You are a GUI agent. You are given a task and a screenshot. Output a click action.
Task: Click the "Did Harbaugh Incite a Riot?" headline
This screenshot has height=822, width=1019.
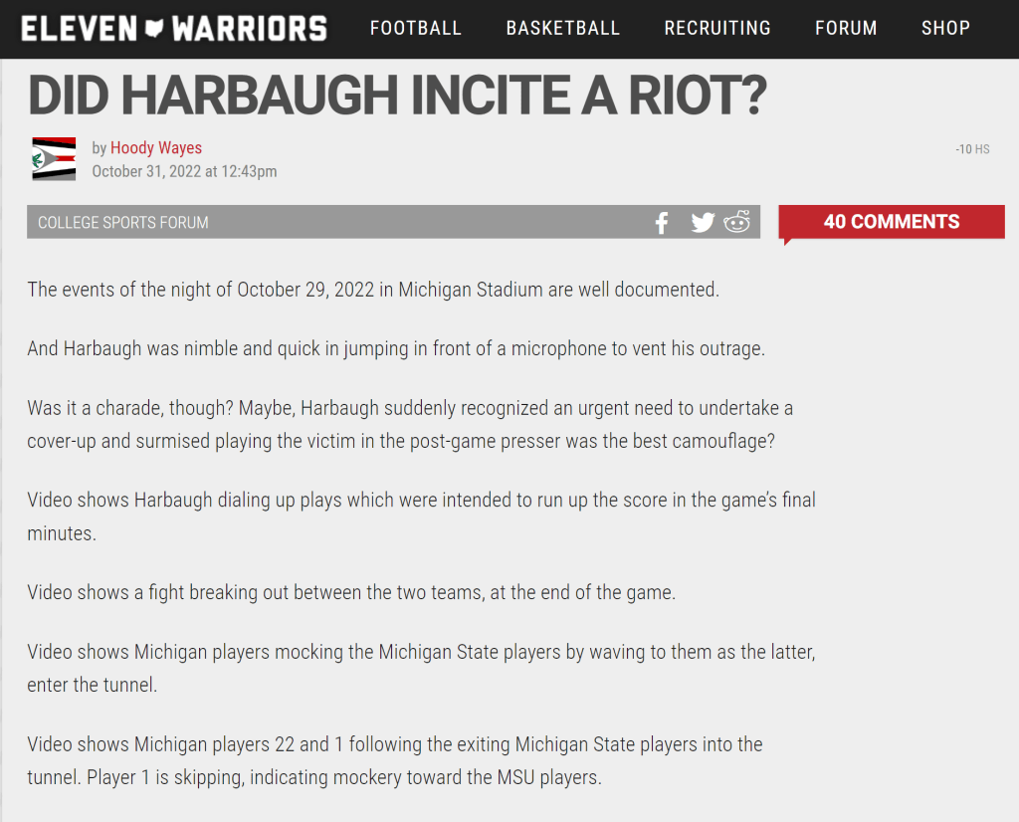pos(397,95)
